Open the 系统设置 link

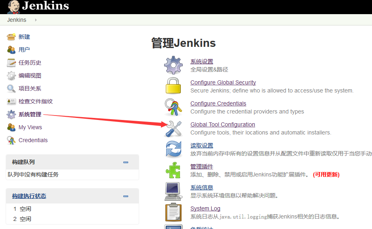(x=202, y=62)
